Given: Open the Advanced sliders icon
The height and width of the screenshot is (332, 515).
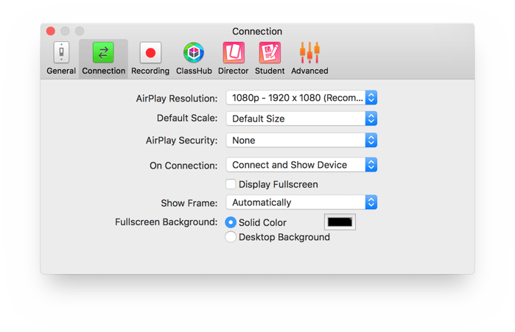Looking at the screenshot, I should tap(309, 52).
